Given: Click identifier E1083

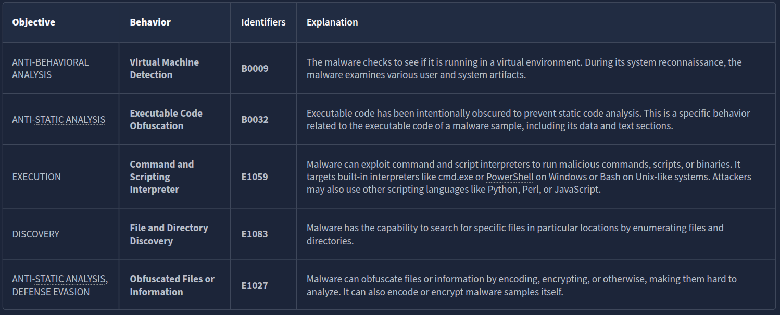Looking at the screenshot, I should (254, 234).
